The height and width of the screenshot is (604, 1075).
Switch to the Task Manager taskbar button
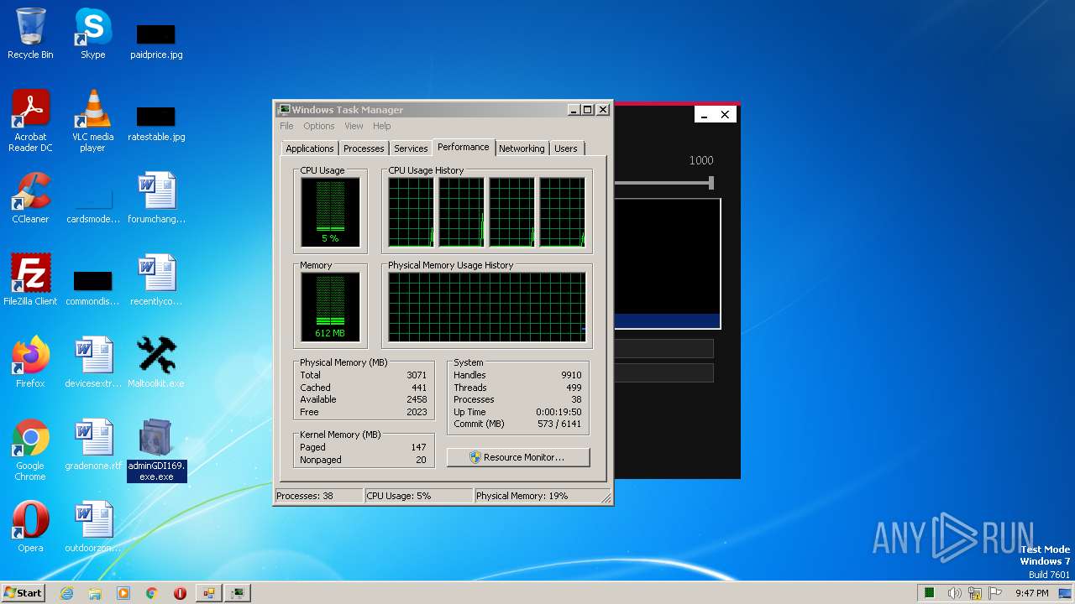[238, 593]
